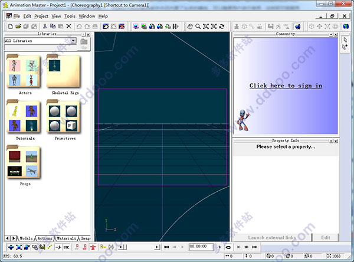Close the Libraries panel with its x button
The width and height of the screenshot is (354, 262).
pyautogui.click(x=88, y=35)
